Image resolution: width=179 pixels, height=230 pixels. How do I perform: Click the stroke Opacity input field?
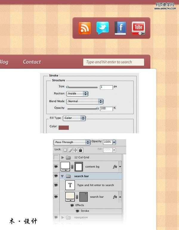106,108
